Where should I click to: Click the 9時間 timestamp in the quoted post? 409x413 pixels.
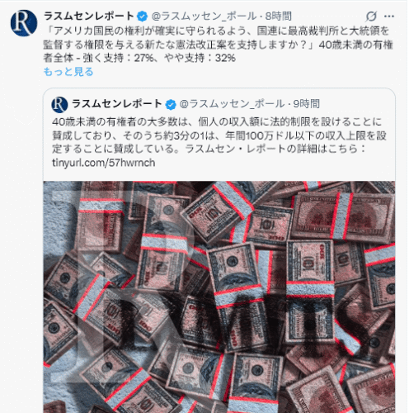[306, 104]
